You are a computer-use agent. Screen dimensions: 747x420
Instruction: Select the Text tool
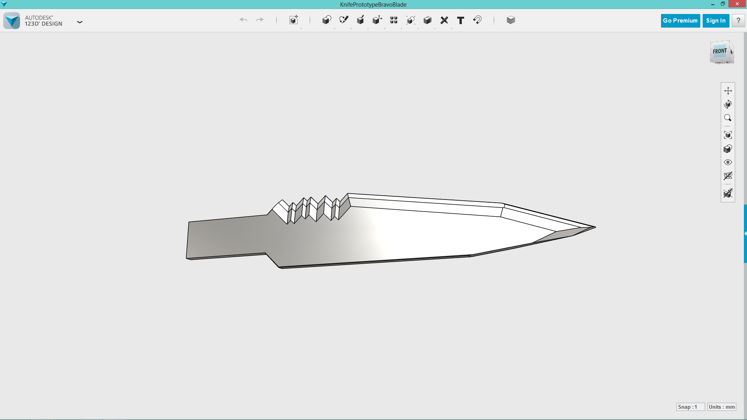point(461,20)
